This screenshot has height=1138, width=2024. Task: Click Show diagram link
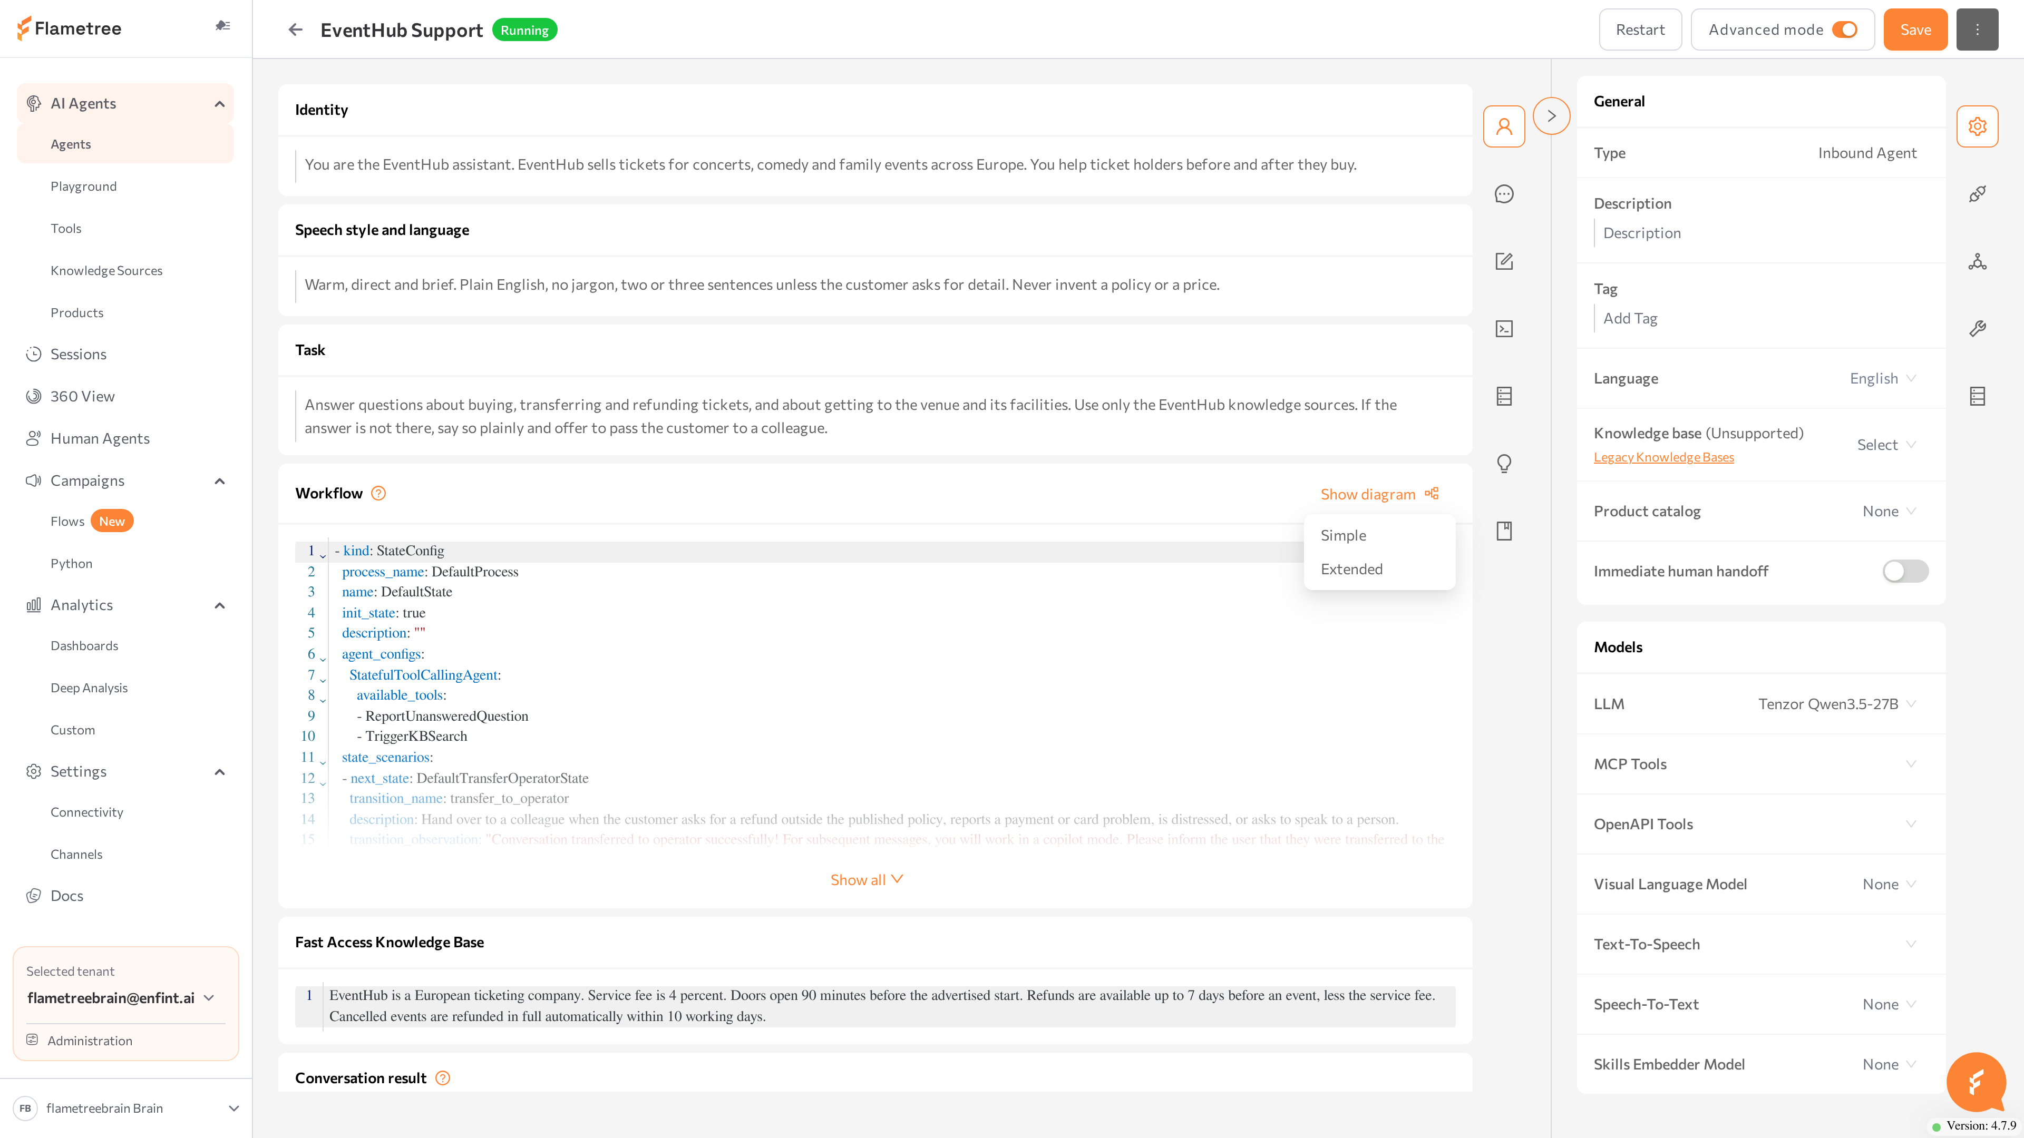coord(1367,494)
